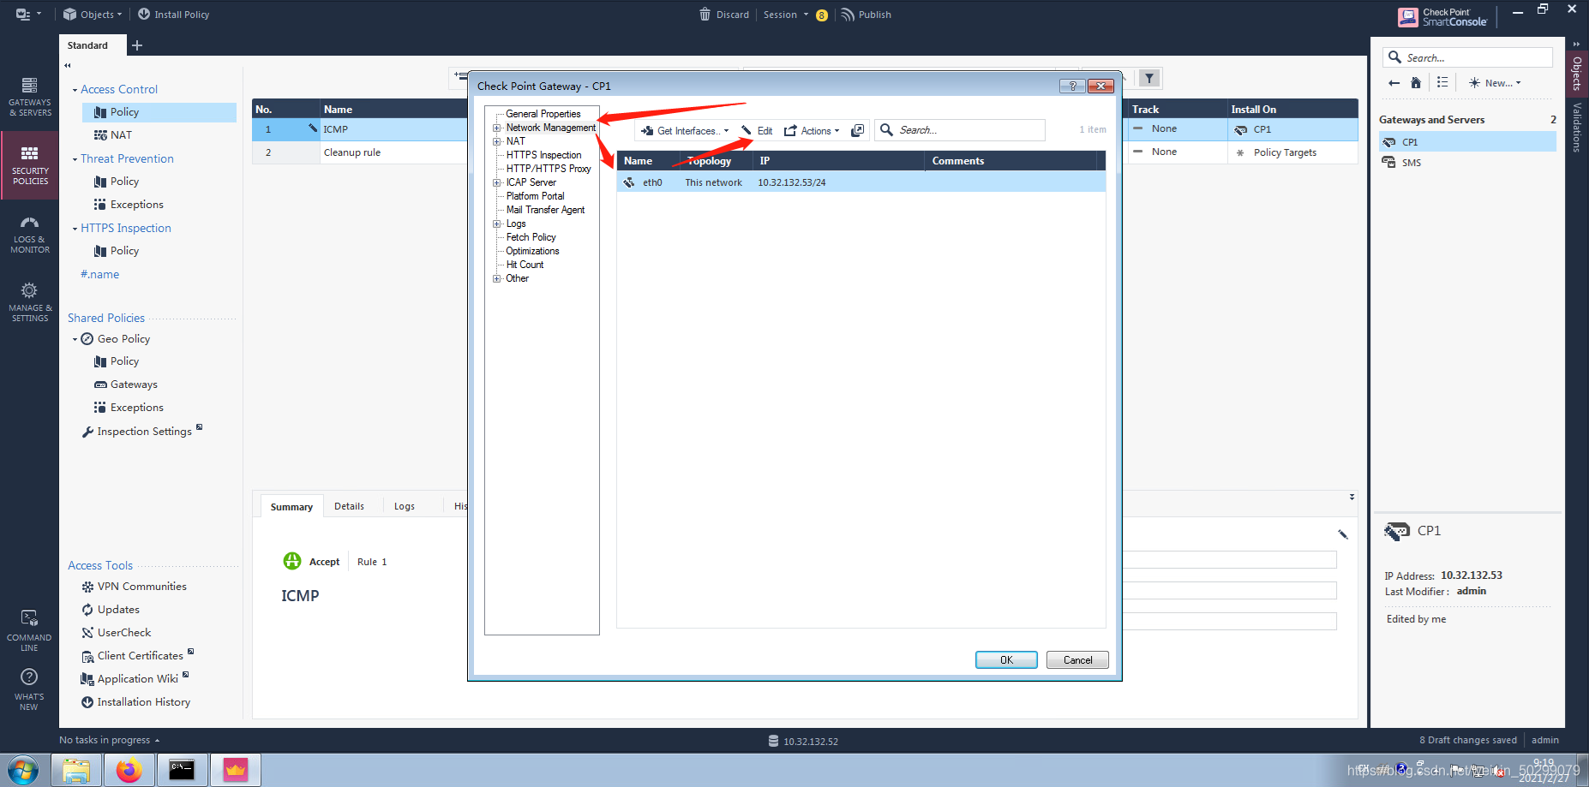
Task: Select the eth0 interface row
Action: [860, 182]
